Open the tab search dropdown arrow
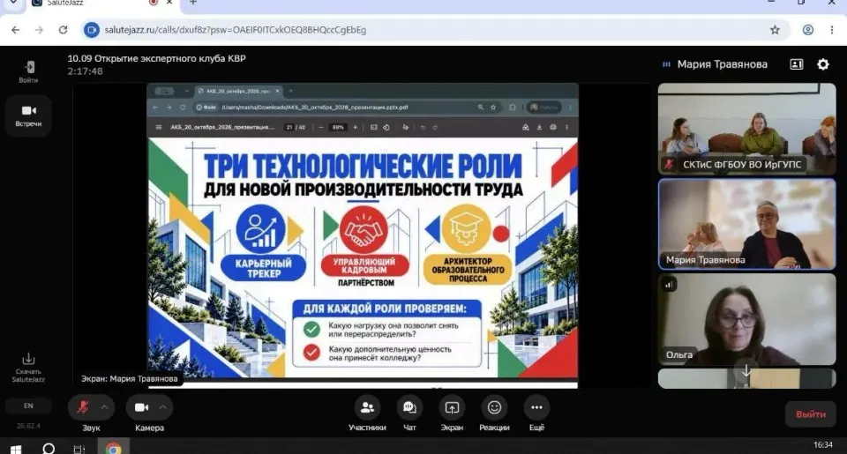847x454 pixels. [x=13, y=3]
